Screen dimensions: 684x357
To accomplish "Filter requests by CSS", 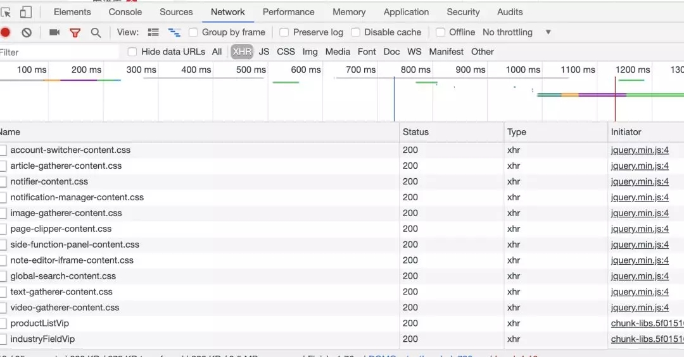I will click(x=286, y=52).
